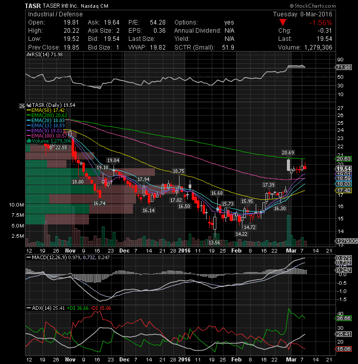
Task: Click the 10.0M volume scale label
Action: pos(16,204)
